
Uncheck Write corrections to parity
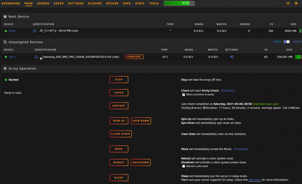[x=184, y=95]
